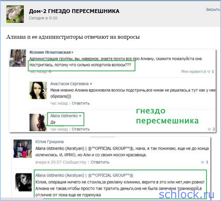Open Ксения Игнатовская's profile name
221x201 pixels.
tap(50, 52)
